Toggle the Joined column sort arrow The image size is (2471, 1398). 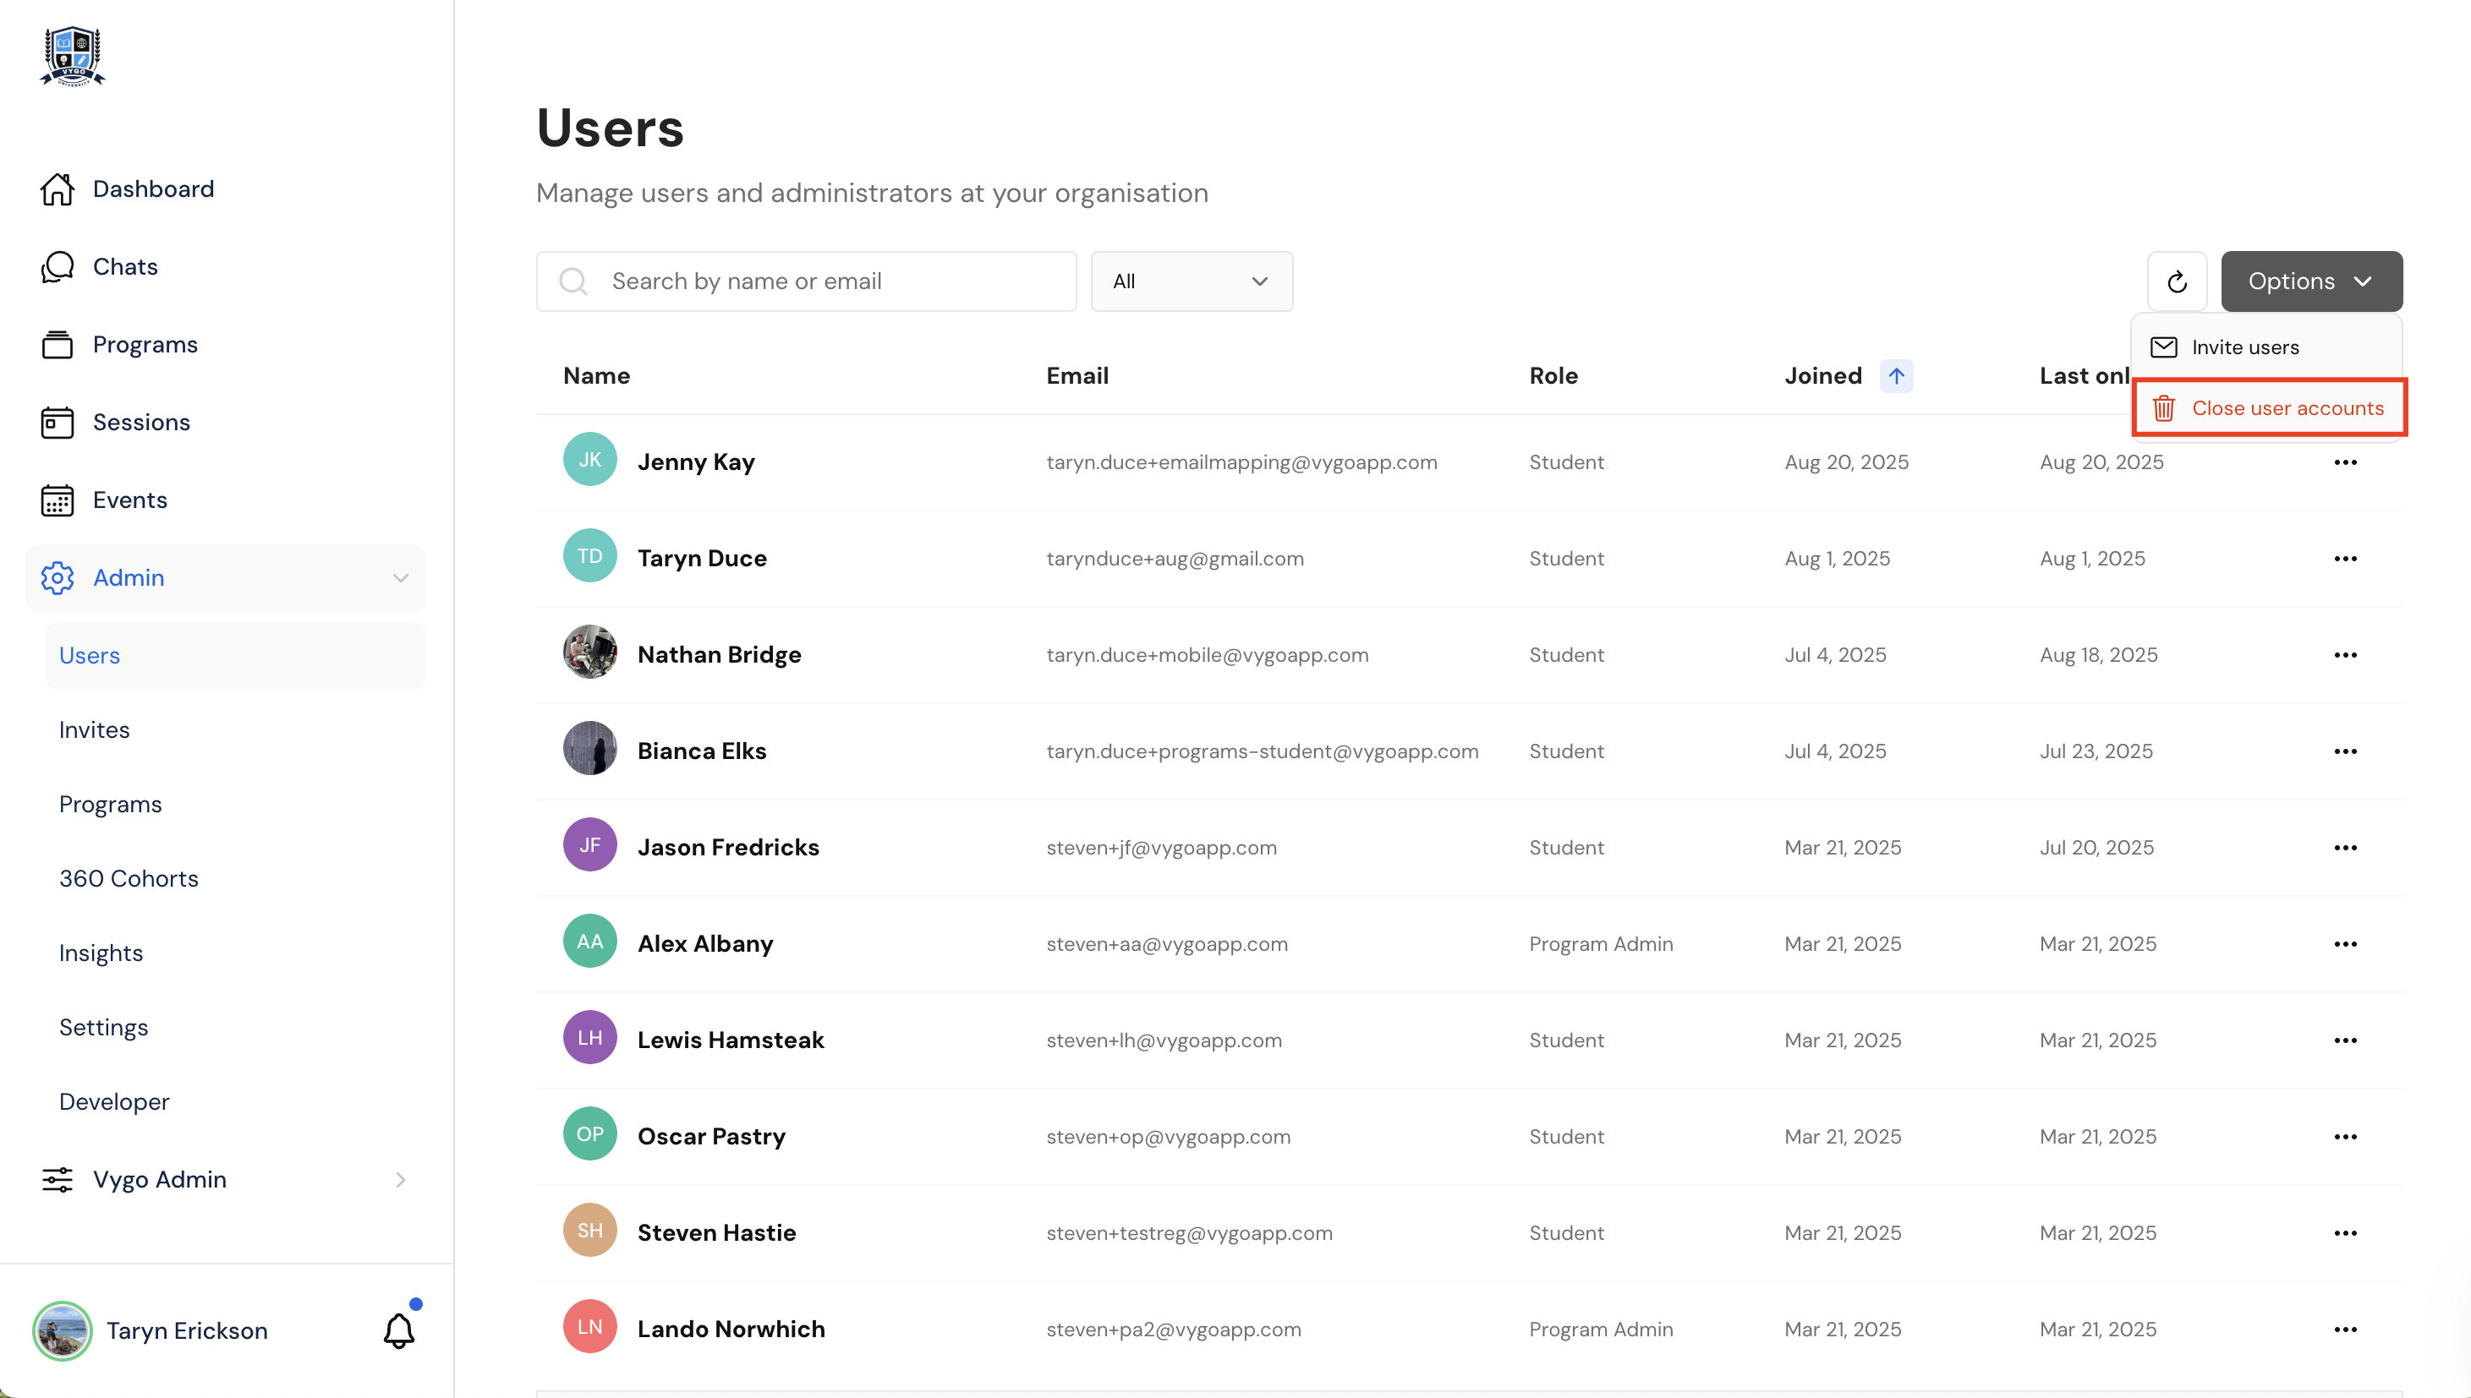pyautogui.click(x=1896, y=376)
